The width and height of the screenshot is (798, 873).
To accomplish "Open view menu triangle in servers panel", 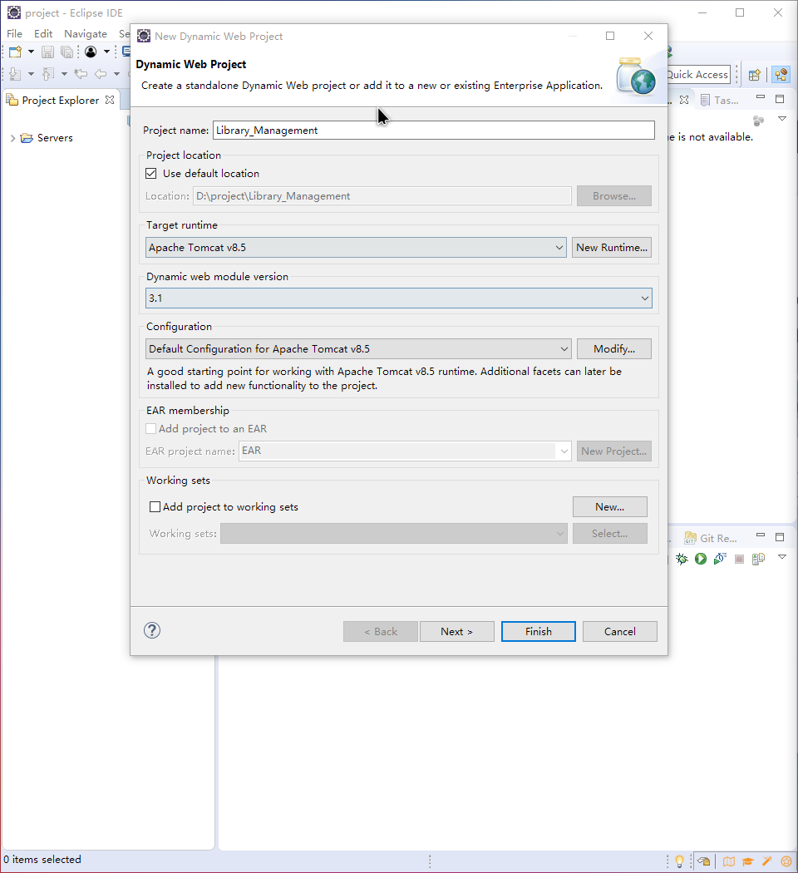I will click(x=782, y=557).
